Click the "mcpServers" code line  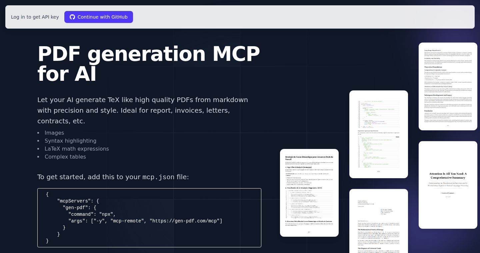click(x=78, y=201)
